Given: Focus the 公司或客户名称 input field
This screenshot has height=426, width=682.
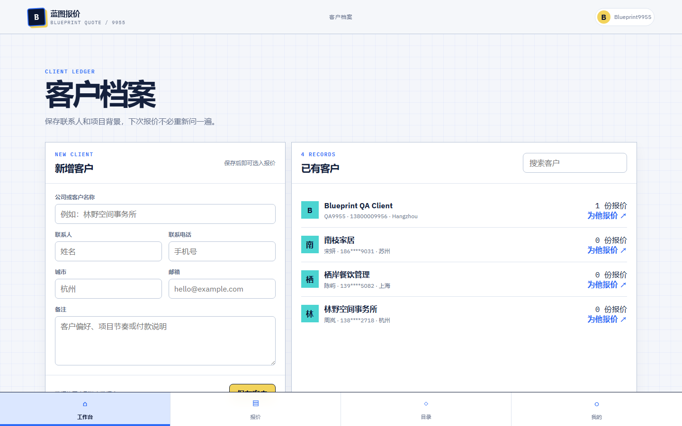Looking at the screenshot, I should pyautogui.click(x=165, y=214).
